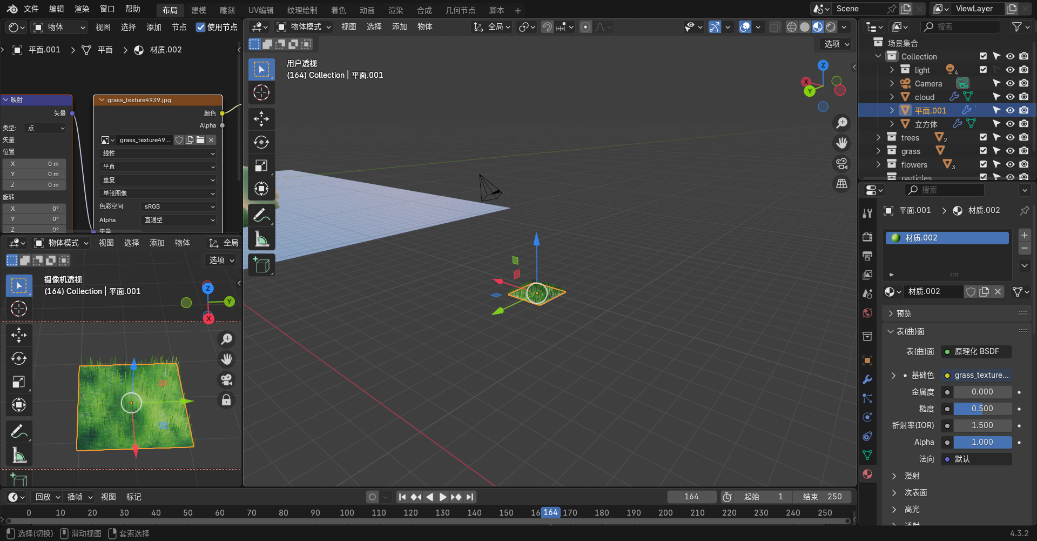
Task: Open the Render menu in top bar
Action: point(82,9)
